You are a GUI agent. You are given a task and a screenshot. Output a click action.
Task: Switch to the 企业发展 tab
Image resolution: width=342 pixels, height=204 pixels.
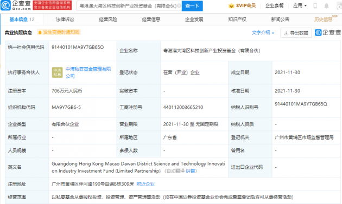coord(194,19)
